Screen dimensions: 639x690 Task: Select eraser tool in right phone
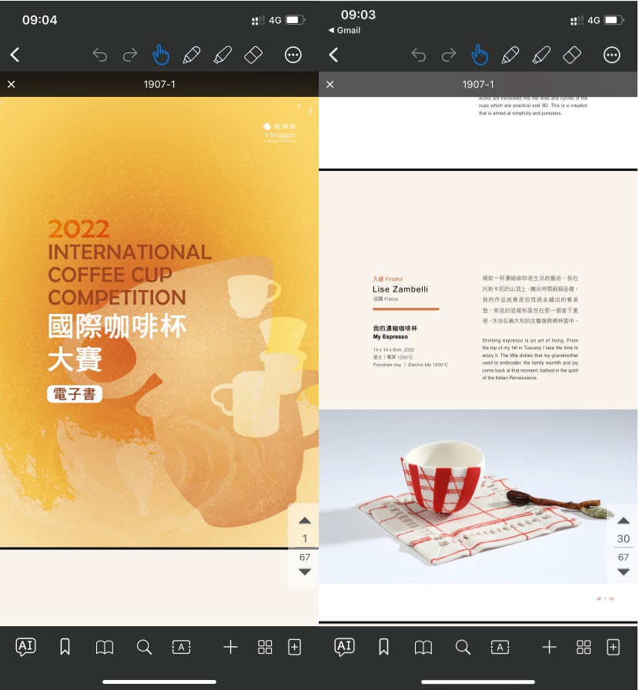tap(572, 55)
